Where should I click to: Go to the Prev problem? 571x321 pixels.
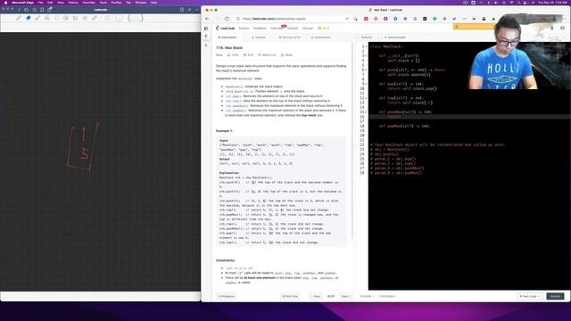pyautogui.click(x=316, y=296)
